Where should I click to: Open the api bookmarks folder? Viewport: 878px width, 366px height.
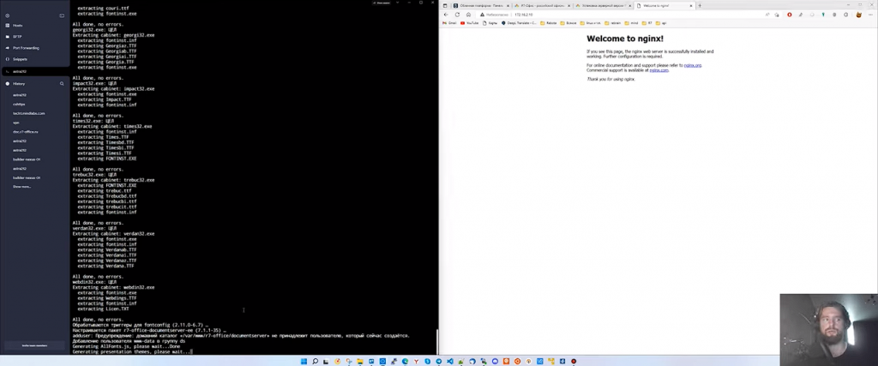661,23
